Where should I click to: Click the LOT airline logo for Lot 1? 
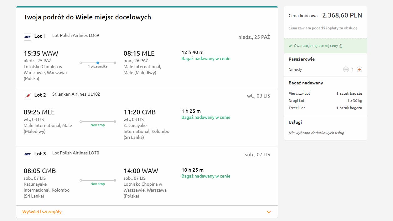tap(28, 37)
